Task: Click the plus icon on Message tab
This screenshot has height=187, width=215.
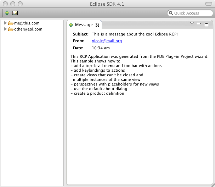Action: [71, 25]
